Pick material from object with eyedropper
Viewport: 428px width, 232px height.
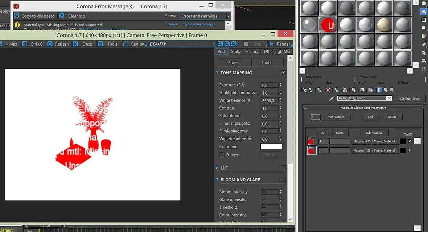(332, 99)
